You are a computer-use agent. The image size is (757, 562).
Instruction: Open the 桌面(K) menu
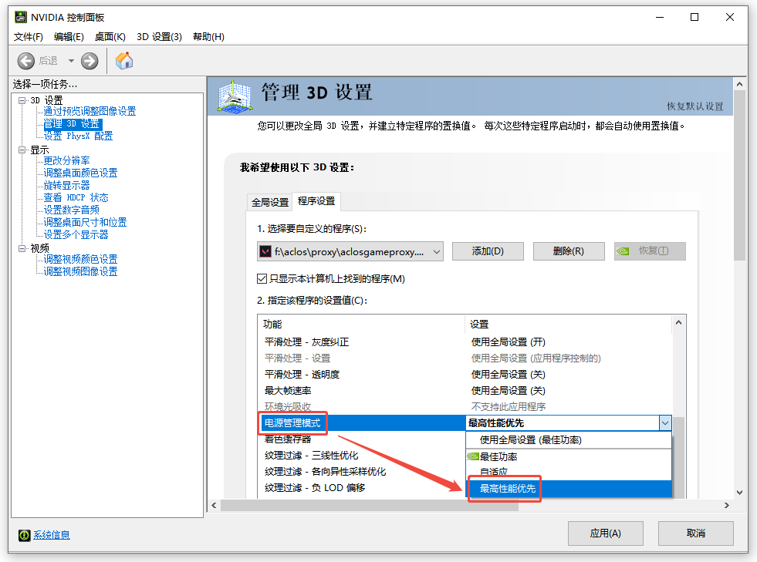[x=110, y=37]
